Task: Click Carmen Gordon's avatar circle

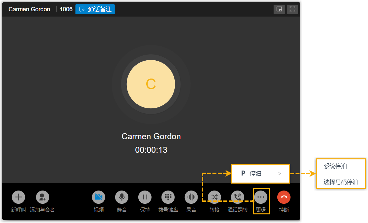Action: point(151,84)
